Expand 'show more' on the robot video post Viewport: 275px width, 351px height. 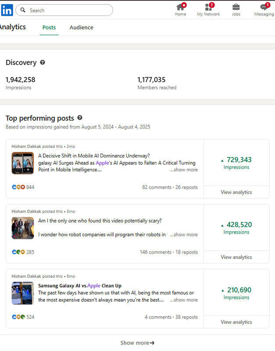tap(184, 235)
